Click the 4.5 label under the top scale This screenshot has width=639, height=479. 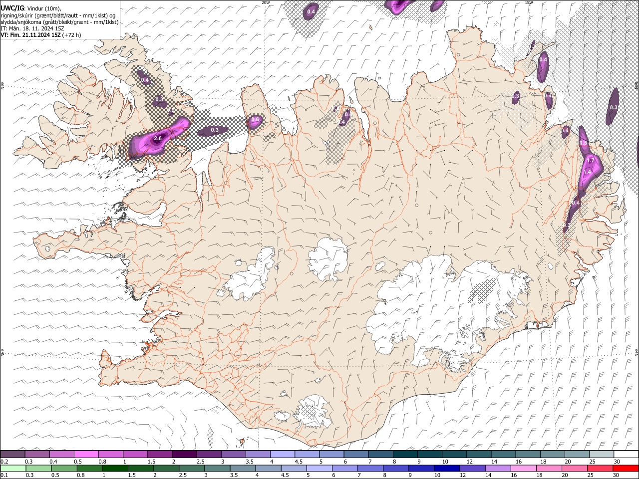click(x=299, y=462)
